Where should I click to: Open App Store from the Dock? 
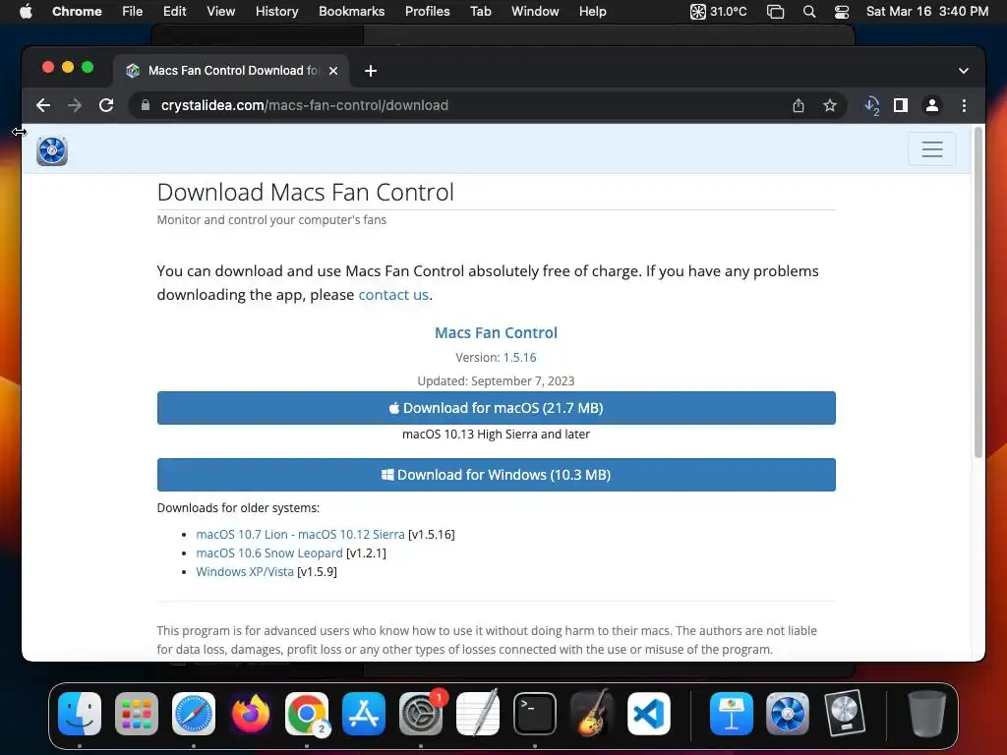[x=364, y=714]
